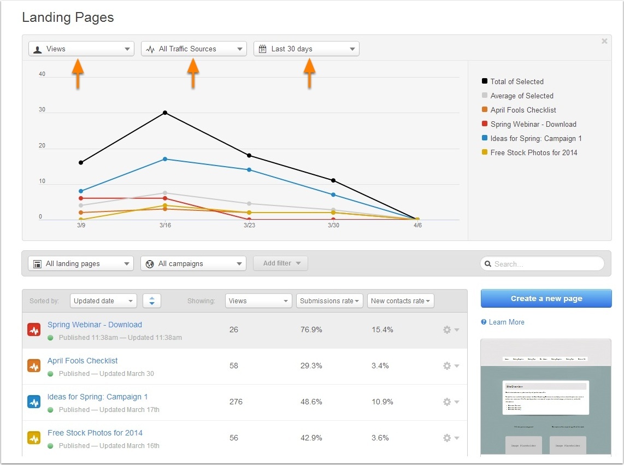This screenshot has width=624, height=465.
Task: Open gear settings for Spring Webinar row
Action: (x=450, y=330)
